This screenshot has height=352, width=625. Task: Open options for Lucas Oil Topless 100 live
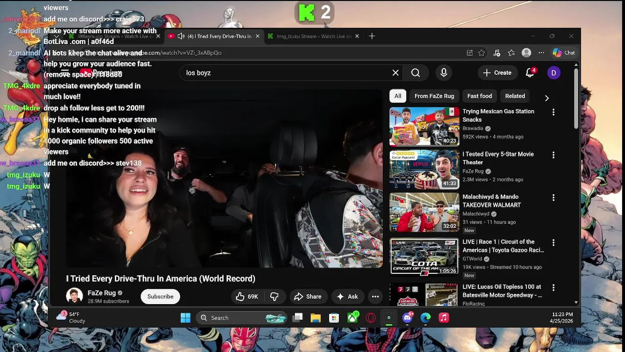point(553,287)
